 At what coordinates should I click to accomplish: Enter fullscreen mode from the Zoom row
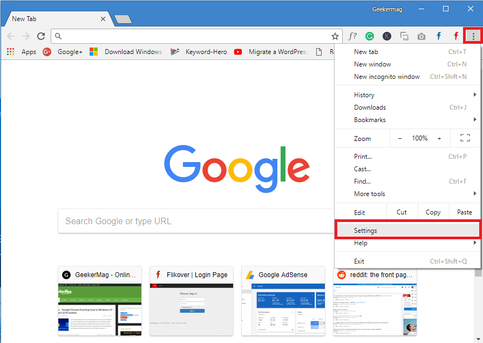point(465,138)
